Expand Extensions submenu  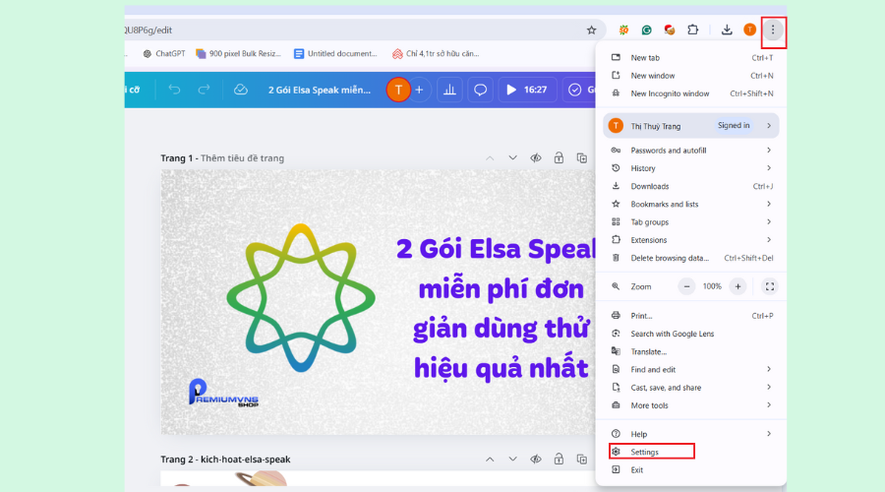(x=691, y=240)
